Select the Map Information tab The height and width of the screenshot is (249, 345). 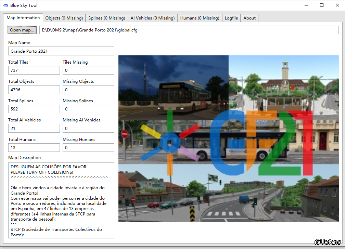click(x=23, y=18)
